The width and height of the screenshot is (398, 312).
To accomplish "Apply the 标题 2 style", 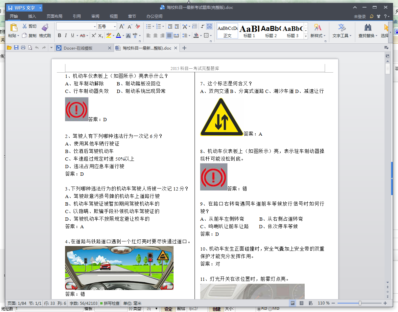I will [271, 31].
